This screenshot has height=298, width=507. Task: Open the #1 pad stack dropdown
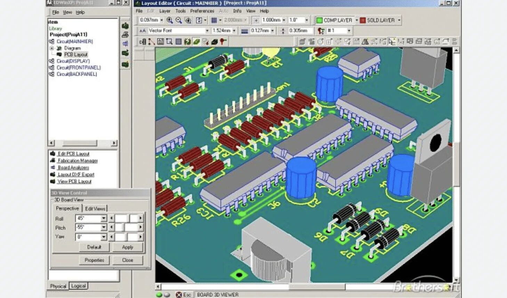coord(349,31)
